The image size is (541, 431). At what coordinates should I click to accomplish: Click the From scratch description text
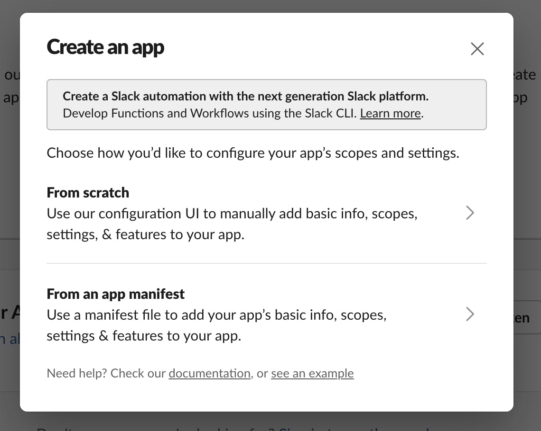(232, 224)
